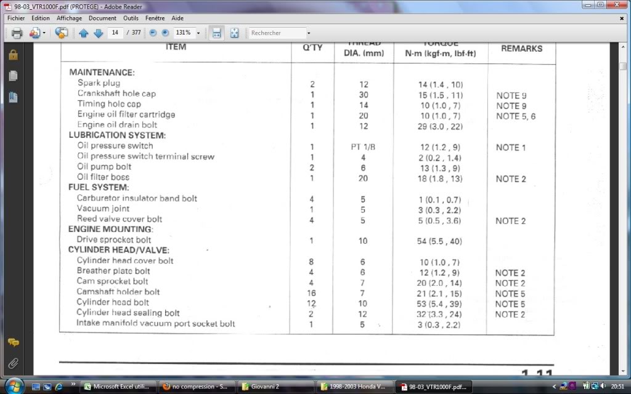Click the zoom in plus button
The image size is (631, 394).
165,33
